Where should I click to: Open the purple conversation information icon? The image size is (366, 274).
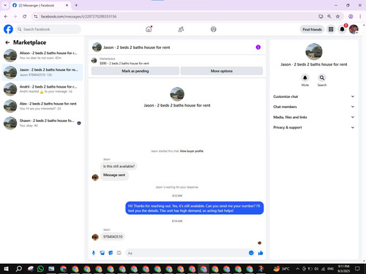click(x=258, y=47)
